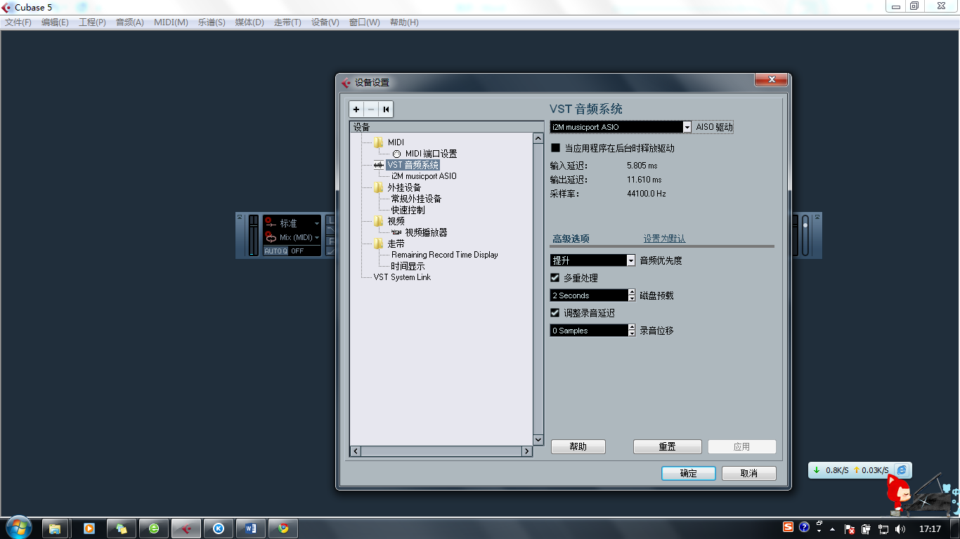
Task: Click the reset device list arrow icon
Action: click(386, 109)
